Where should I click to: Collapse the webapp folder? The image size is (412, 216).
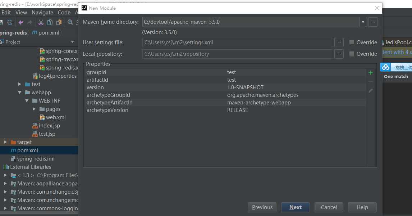click(20, 93)
